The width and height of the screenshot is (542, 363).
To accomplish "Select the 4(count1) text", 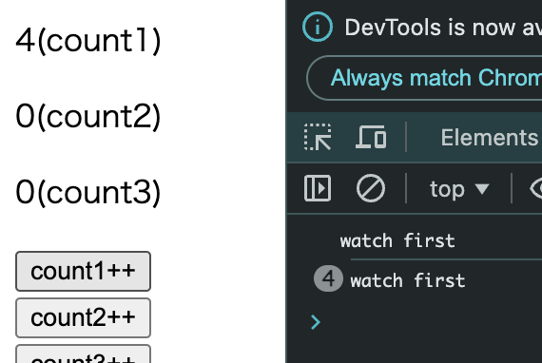I will (x=88, y=41).
